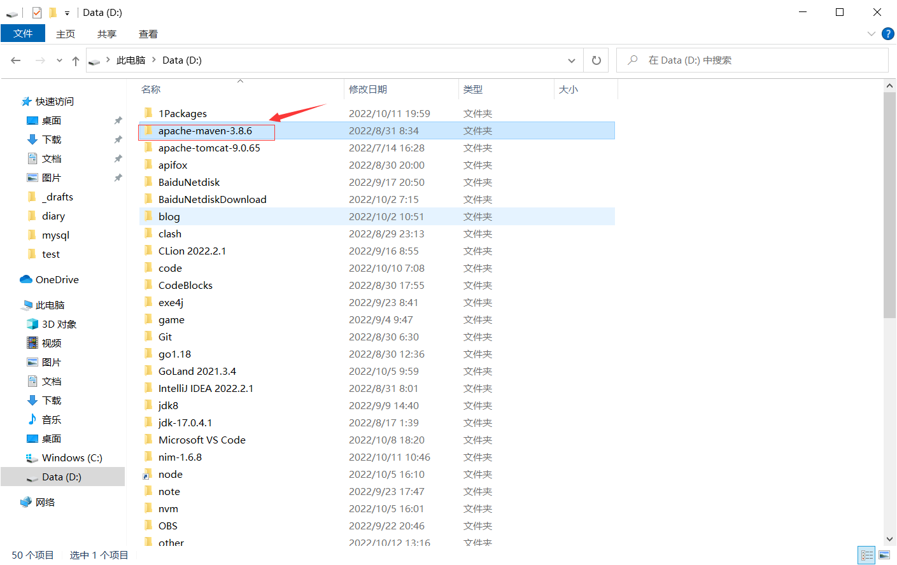Open the recent locations dropdown arrow

(59, 60)
